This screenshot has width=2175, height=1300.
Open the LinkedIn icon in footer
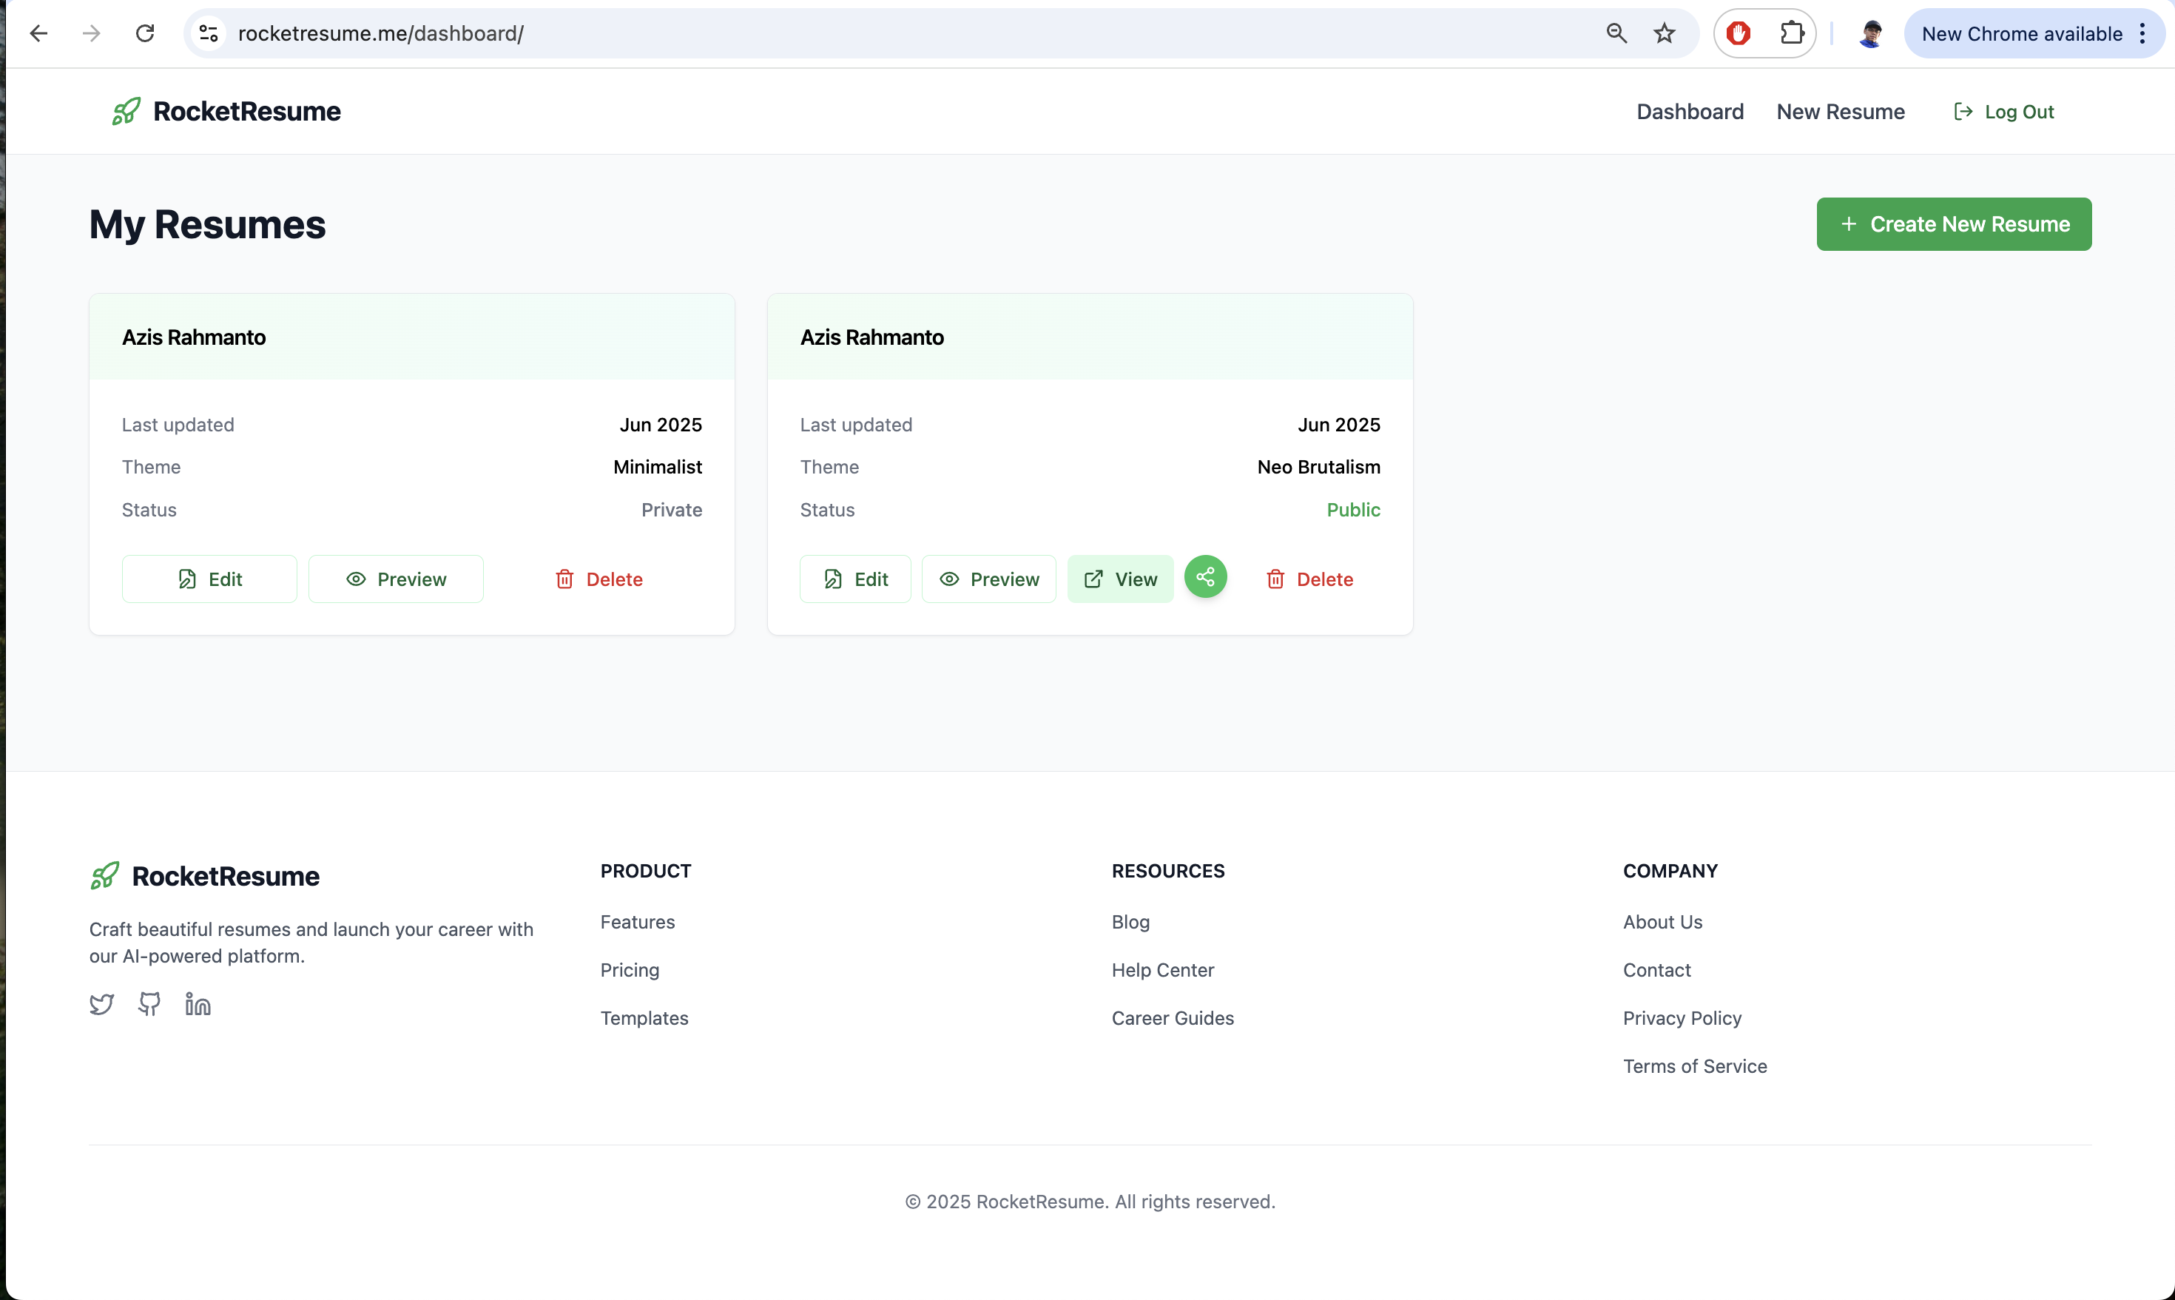(198, 1004)
